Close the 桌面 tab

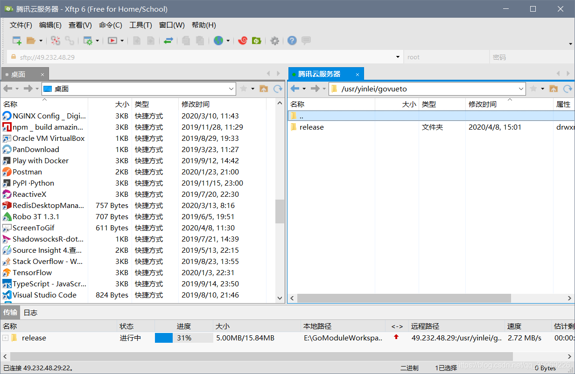pyautogui.click(x=42, y=74)
